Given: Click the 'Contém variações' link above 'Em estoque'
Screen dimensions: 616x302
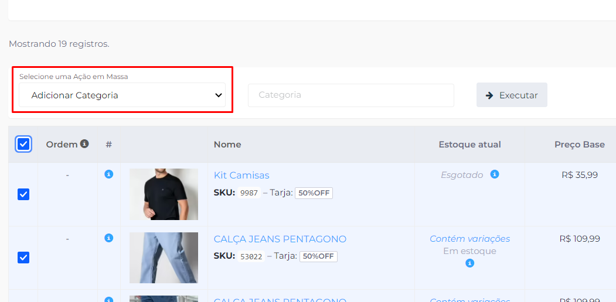Looking at the screenshot, I should [x=470, y=238].
